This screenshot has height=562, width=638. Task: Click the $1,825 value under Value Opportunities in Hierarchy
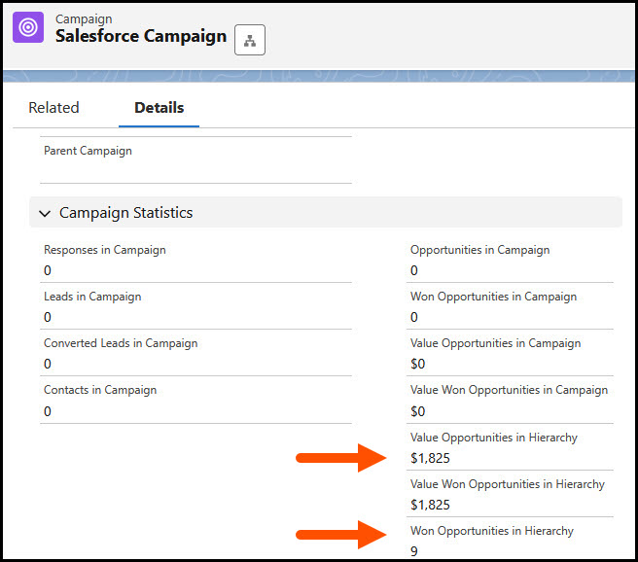430,458
